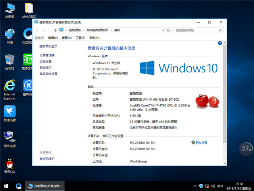
Task: Click the 搜索控制面板 search field
Action: click(x=196, y=30)
